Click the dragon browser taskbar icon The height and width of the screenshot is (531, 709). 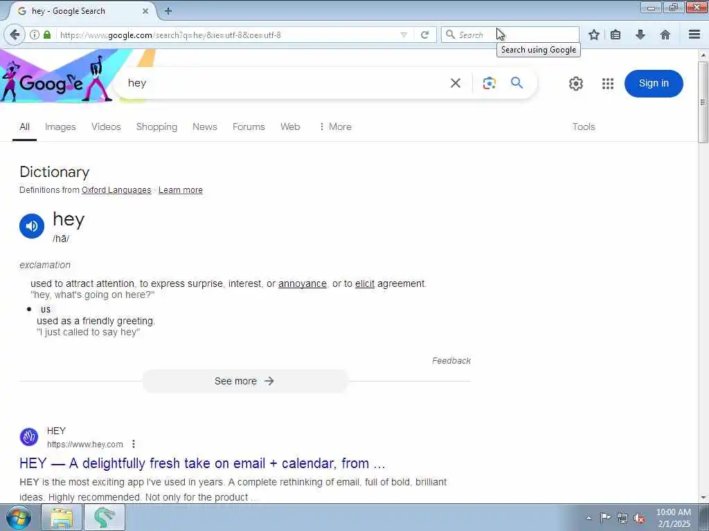click(105, 517)
